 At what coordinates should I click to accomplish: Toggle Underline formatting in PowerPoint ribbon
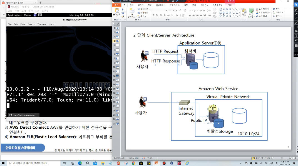(161, 15)
